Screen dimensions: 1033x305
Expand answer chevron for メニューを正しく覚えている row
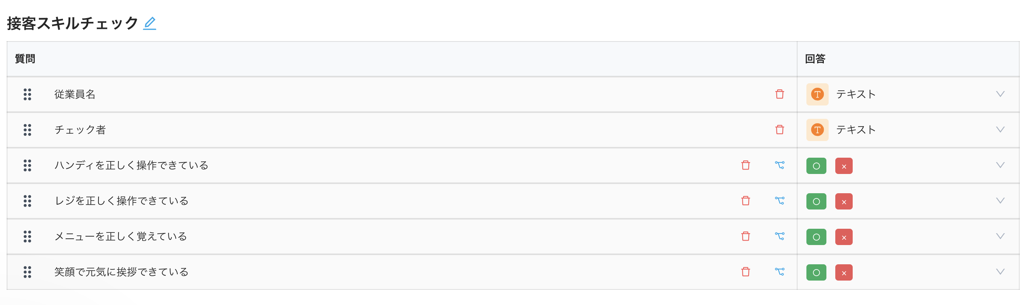tap(1000, 236)
